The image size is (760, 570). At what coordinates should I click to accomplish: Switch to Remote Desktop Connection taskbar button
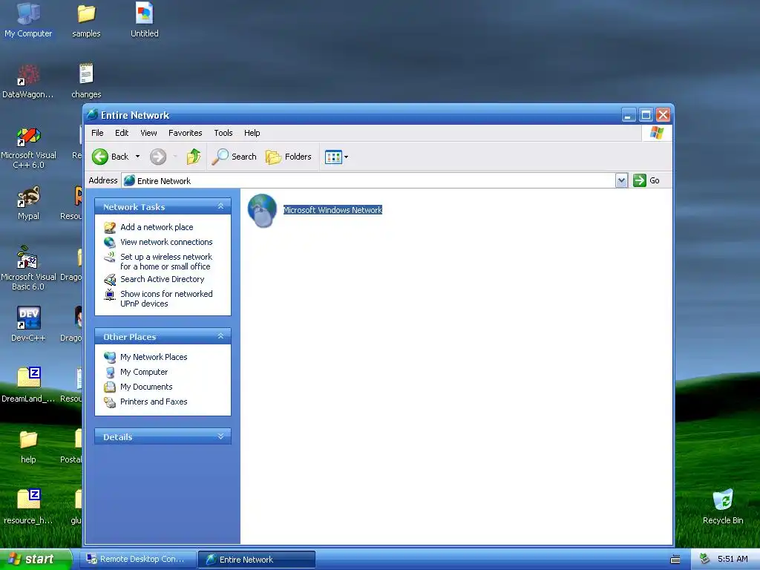click(x=139, y=559)
